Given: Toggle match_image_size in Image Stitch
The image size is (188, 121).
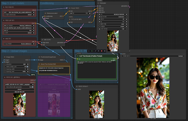Looking at the screenshot, I should [x=17, y=67].
